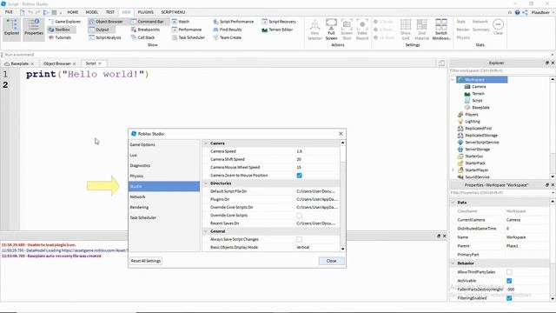Start Video Record
The width and height of the screenshot is (556, 313).
tap(362, 30)
